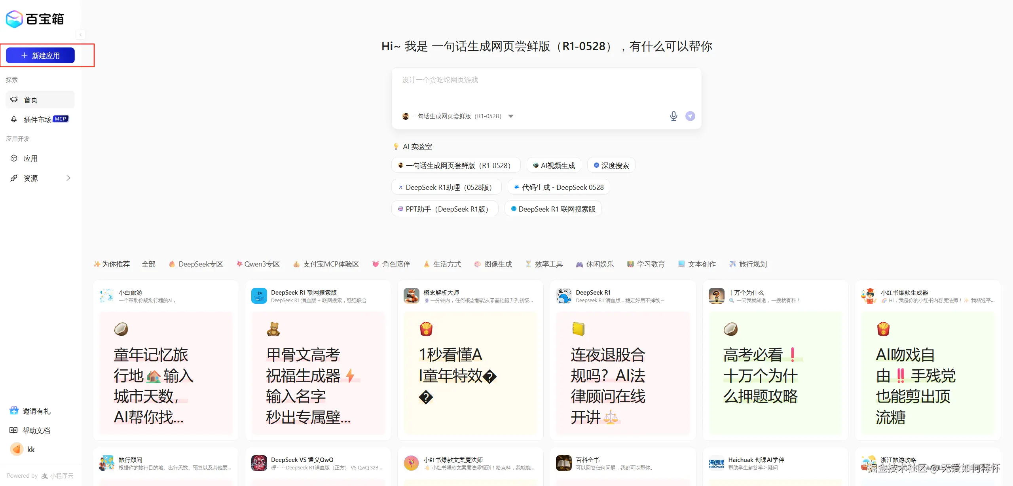Click the kk user avatar
This screenshot has height=486, width=1013.
17,449
